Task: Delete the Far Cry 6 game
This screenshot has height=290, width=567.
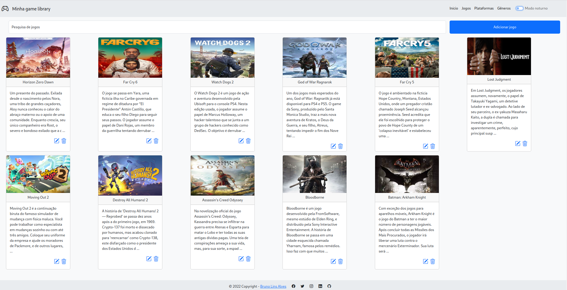Action: [x=156, y=141]
